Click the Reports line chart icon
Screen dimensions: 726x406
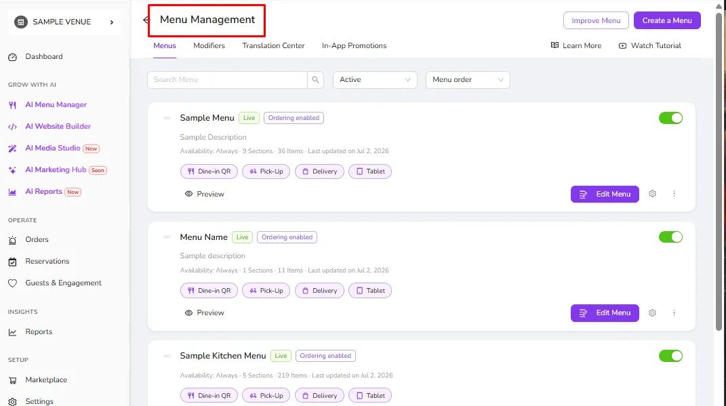[12, 332]
